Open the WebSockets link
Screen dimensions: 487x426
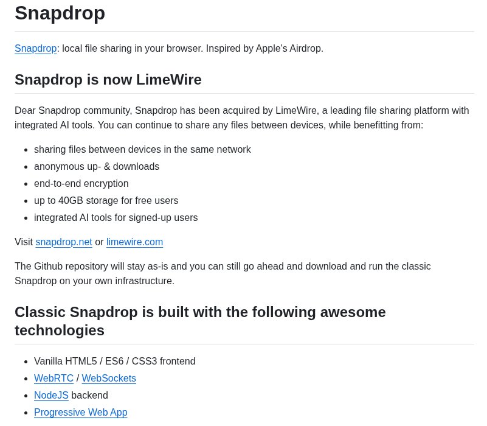click(x=109, y=378)
